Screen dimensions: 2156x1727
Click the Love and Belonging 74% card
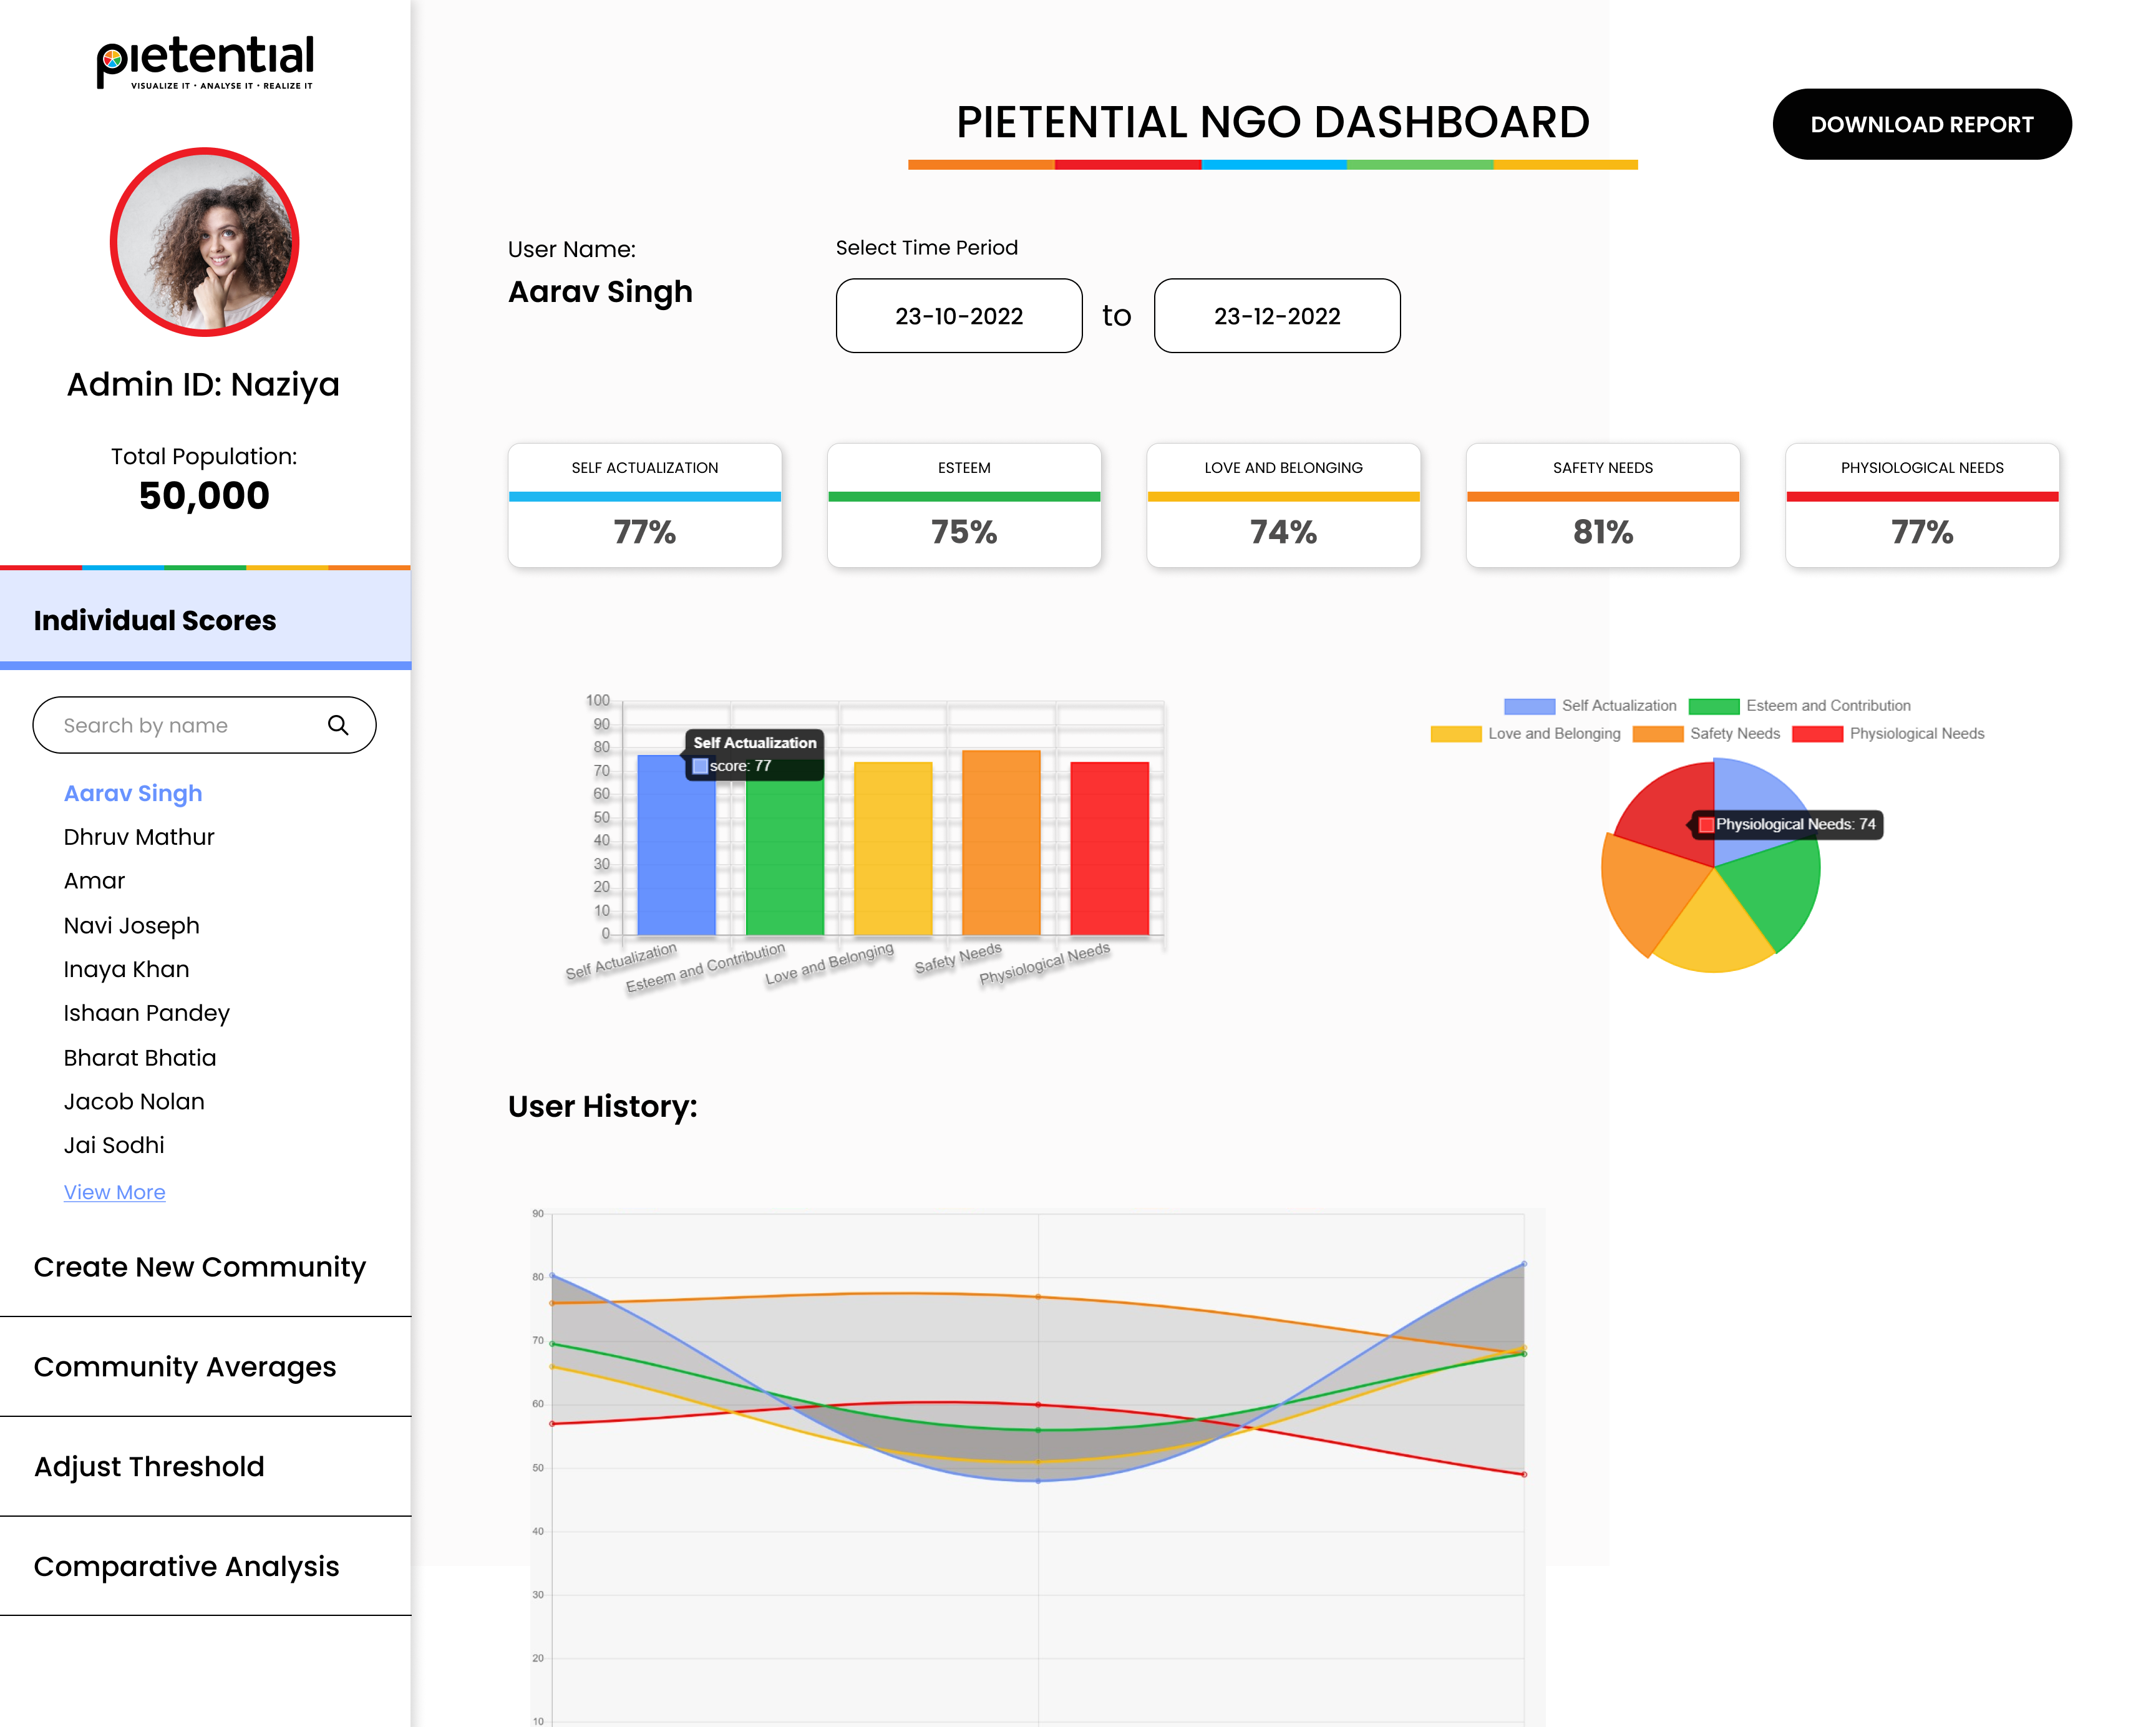click(1283, 505)
